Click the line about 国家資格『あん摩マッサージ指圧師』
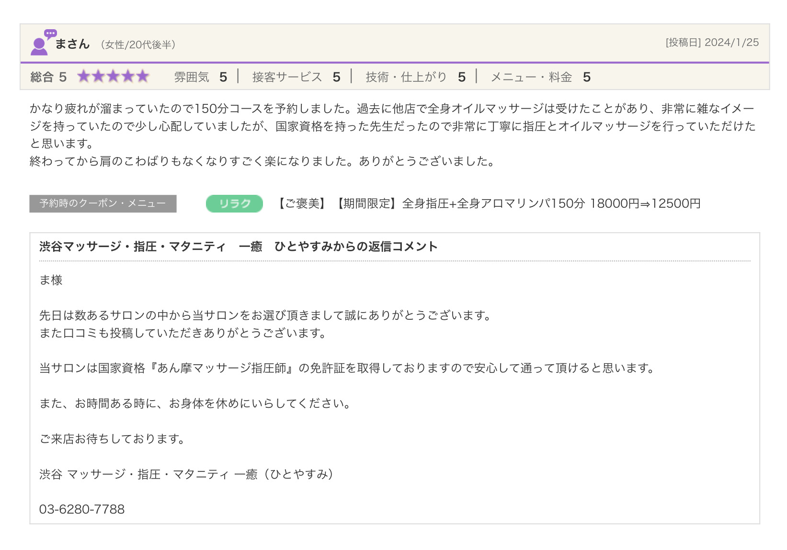787x550 pixels. 348,368
